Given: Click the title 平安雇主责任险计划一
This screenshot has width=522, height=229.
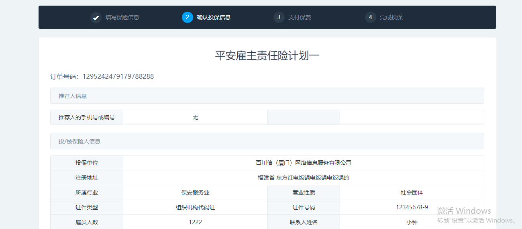Looking at the screenshot, I should (x=267, y=56).
